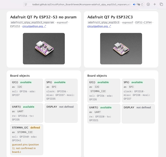Click the 'Adafruit QT Py ESP32-S3 no psram' heading
Image resolution: width=166 pixels, height=157 pixels.
(43, 17)
